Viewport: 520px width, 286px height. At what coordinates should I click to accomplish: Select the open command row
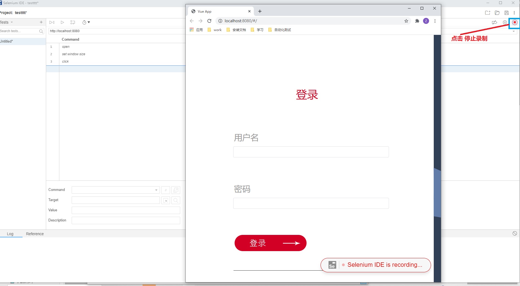point(116,47)
